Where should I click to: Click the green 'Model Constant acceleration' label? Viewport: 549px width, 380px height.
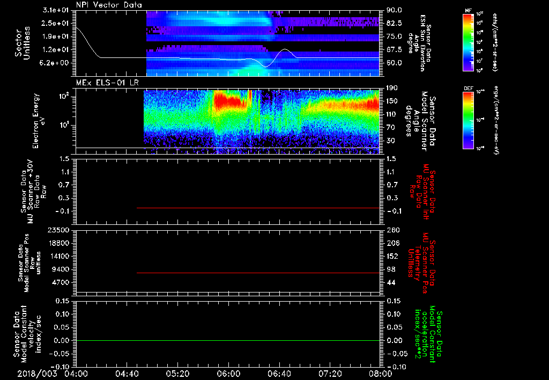(428, 334)
